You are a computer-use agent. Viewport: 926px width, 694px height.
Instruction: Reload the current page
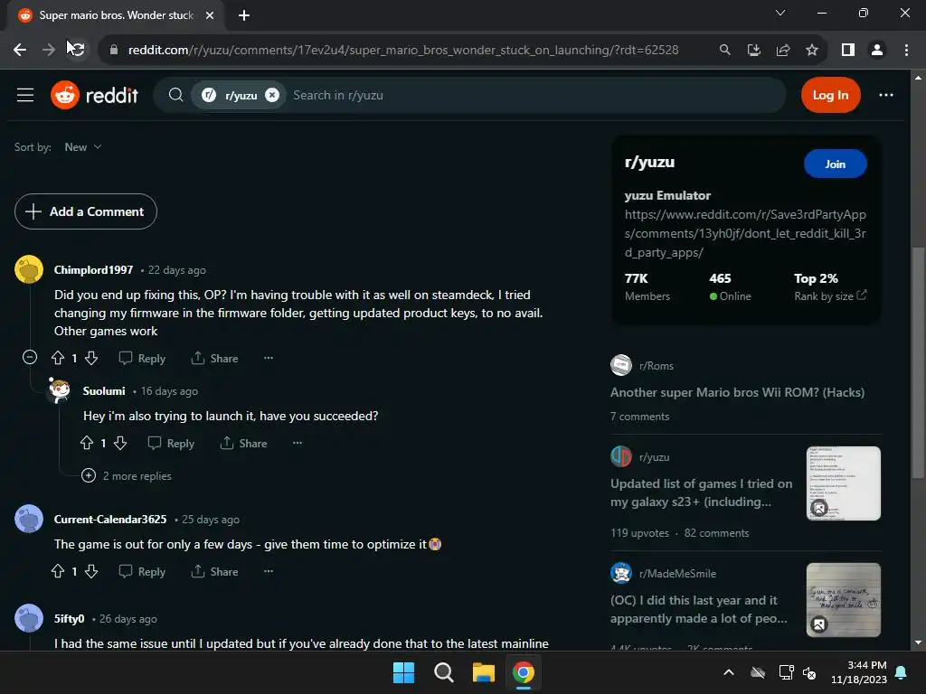[x=77, y=50]
